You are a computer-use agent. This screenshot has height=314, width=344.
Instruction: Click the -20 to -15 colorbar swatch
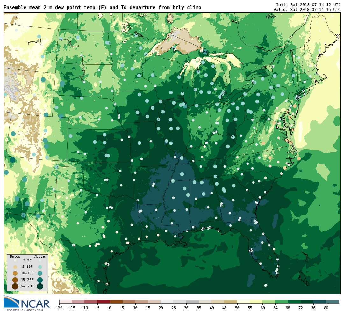tap(66, 302)
